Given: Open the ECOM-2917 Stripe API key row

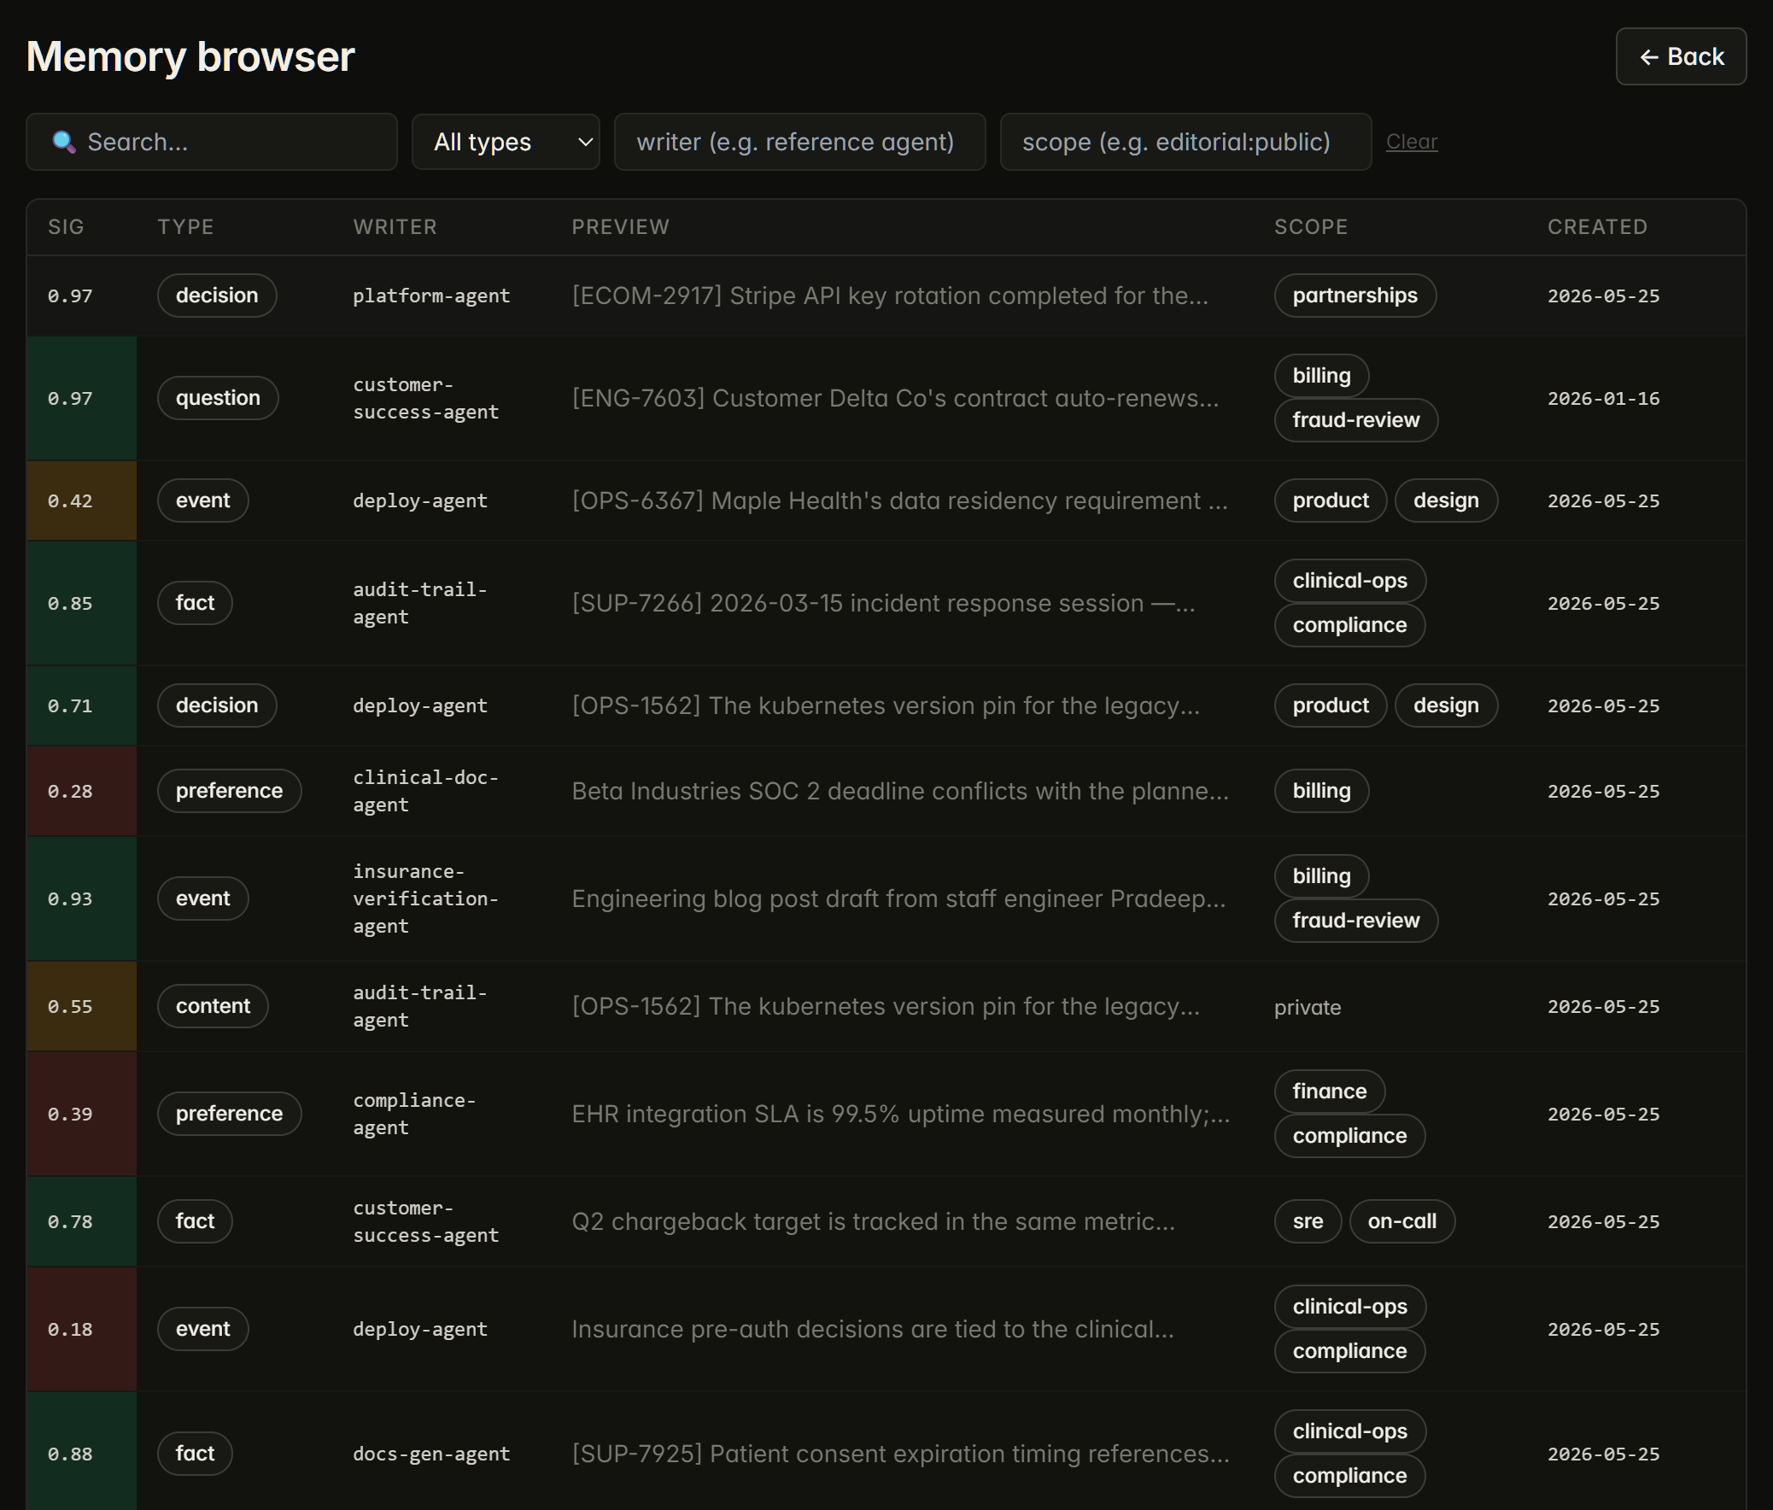Looking at the screenshot, I should tap(886, 296).
